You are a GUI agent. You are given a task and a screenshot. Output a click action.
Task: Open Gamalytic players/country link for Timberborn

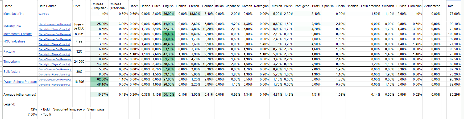pos(54,64)
